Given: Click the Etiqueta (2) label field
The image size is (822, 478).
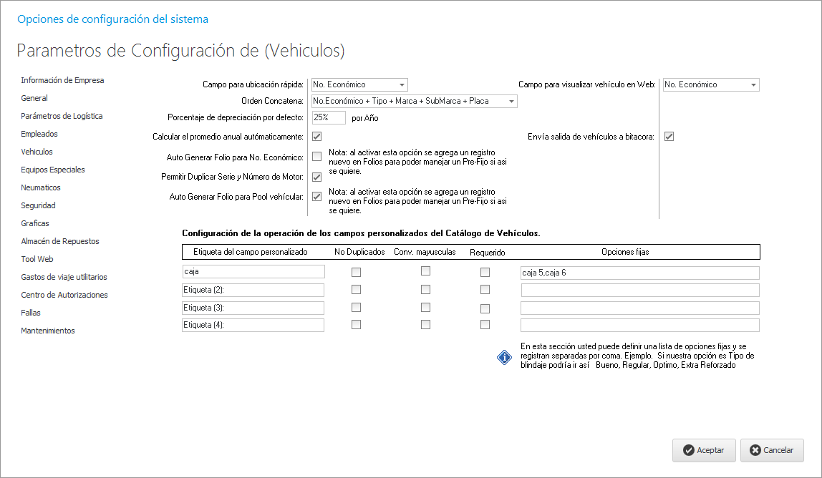Looking at the screenshot, I should click(253, 290).
